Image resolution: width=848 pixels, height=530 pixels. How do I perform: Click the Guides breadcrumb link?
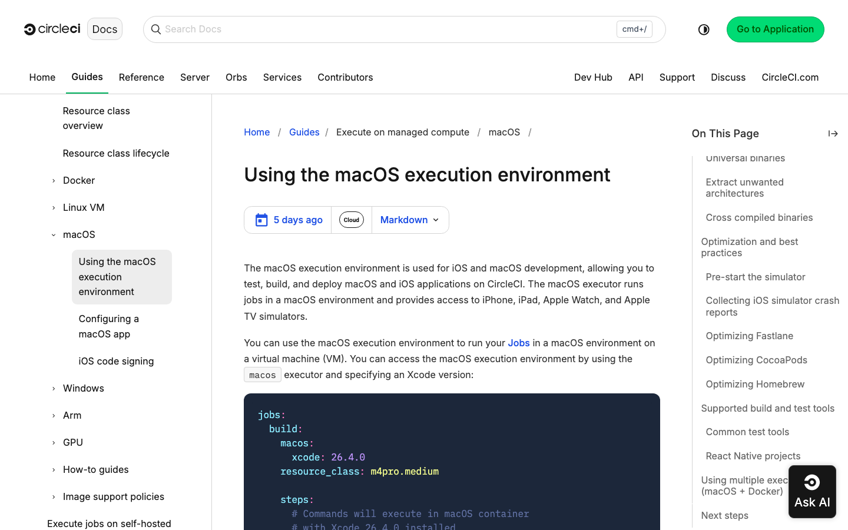[x=304, y=132]
